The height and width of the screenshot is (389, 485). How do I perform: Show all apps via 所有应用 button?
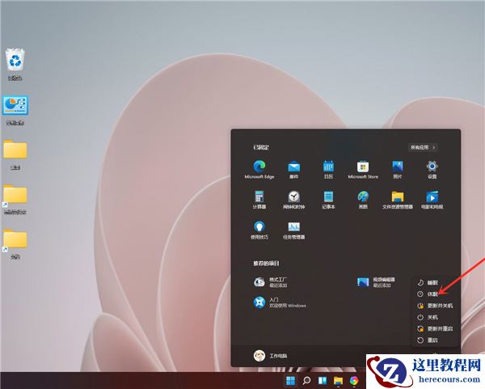click(x=423, y=147)
